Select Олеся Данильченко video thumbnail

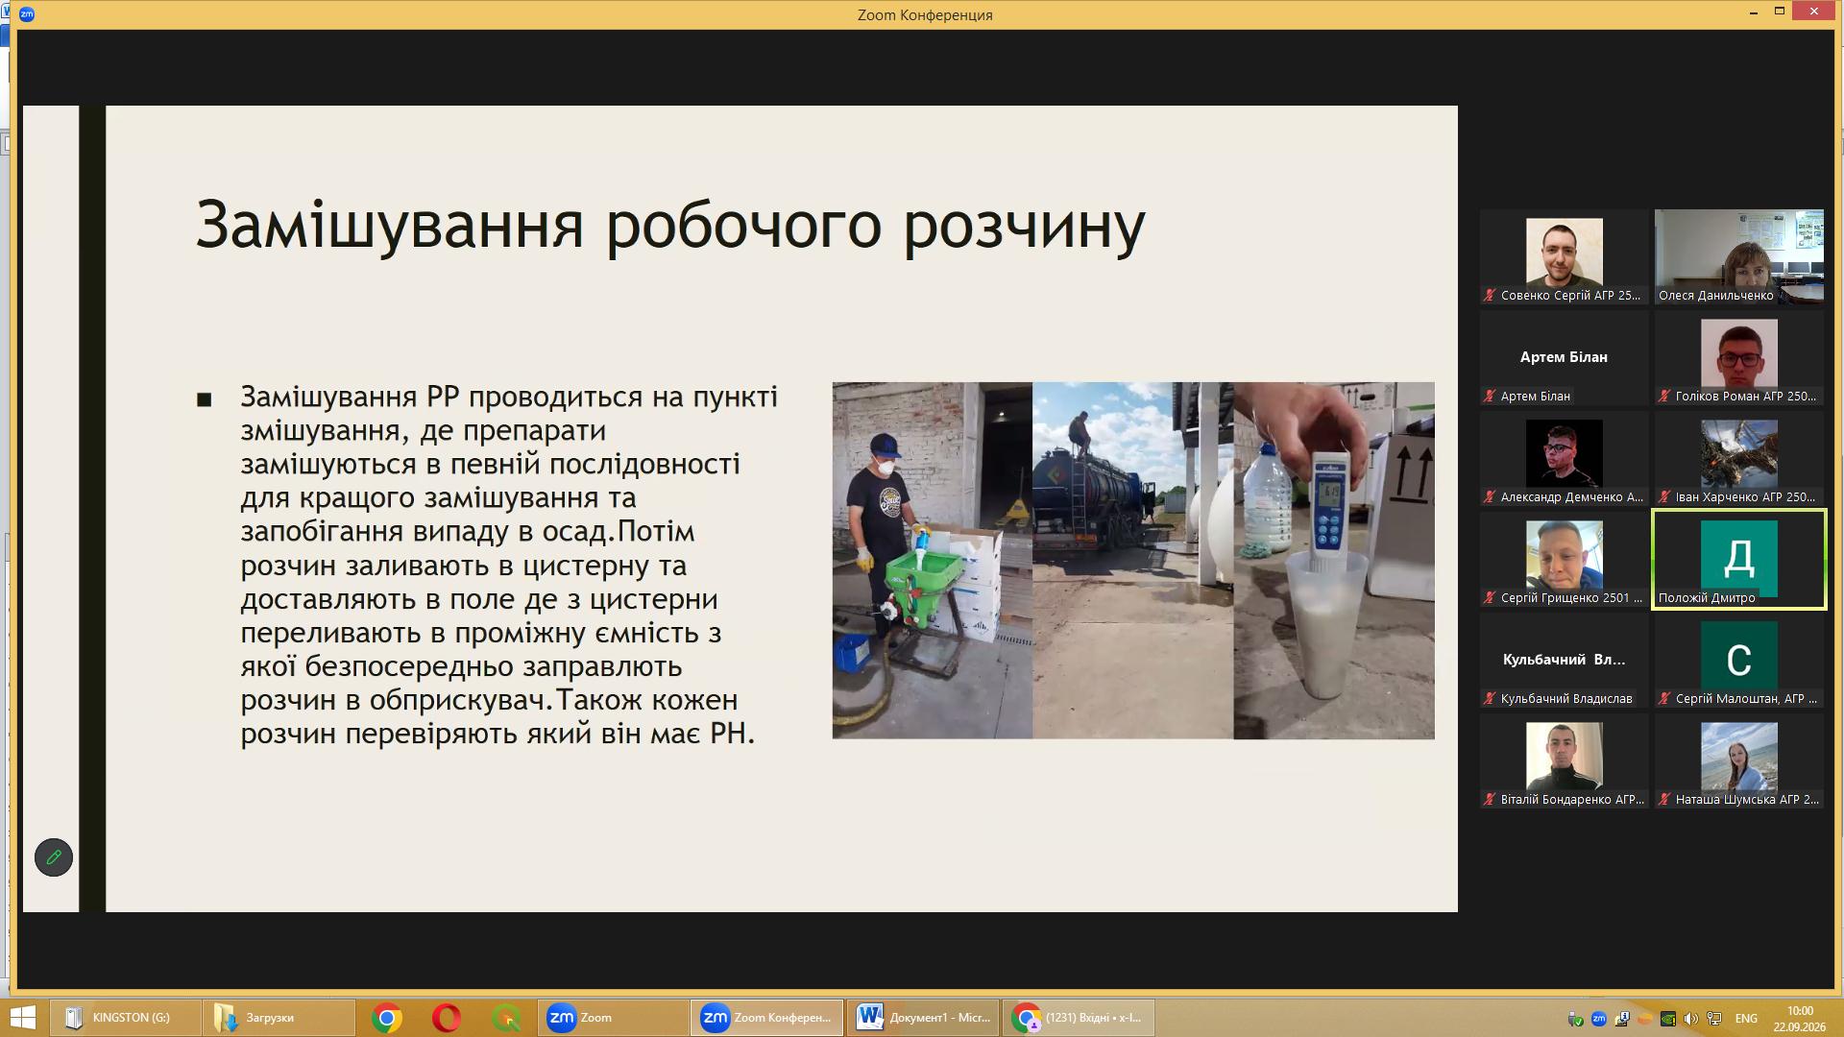coord(1738,257)
